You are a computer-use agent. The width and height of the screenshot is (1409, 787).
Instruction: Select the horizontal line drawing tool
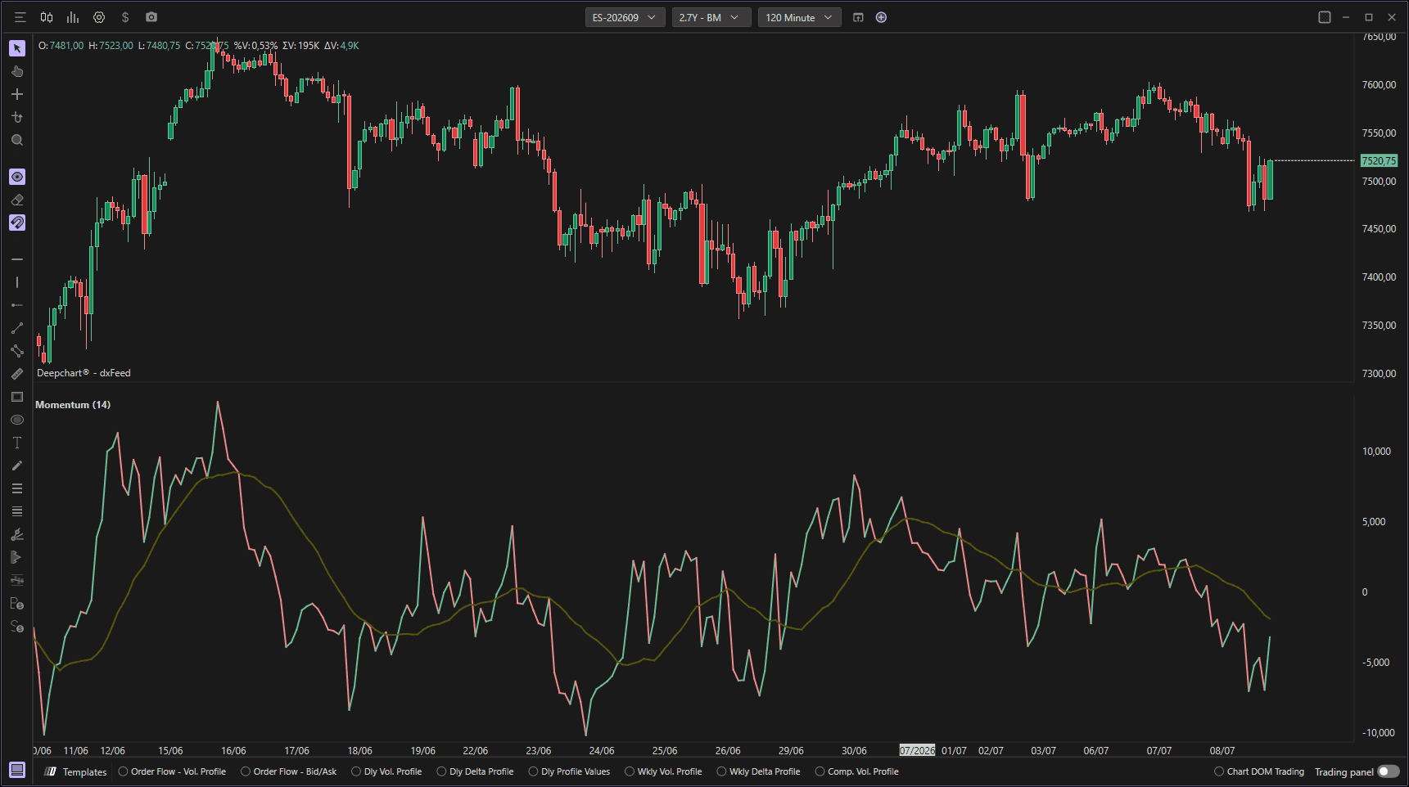coord(17,259)
